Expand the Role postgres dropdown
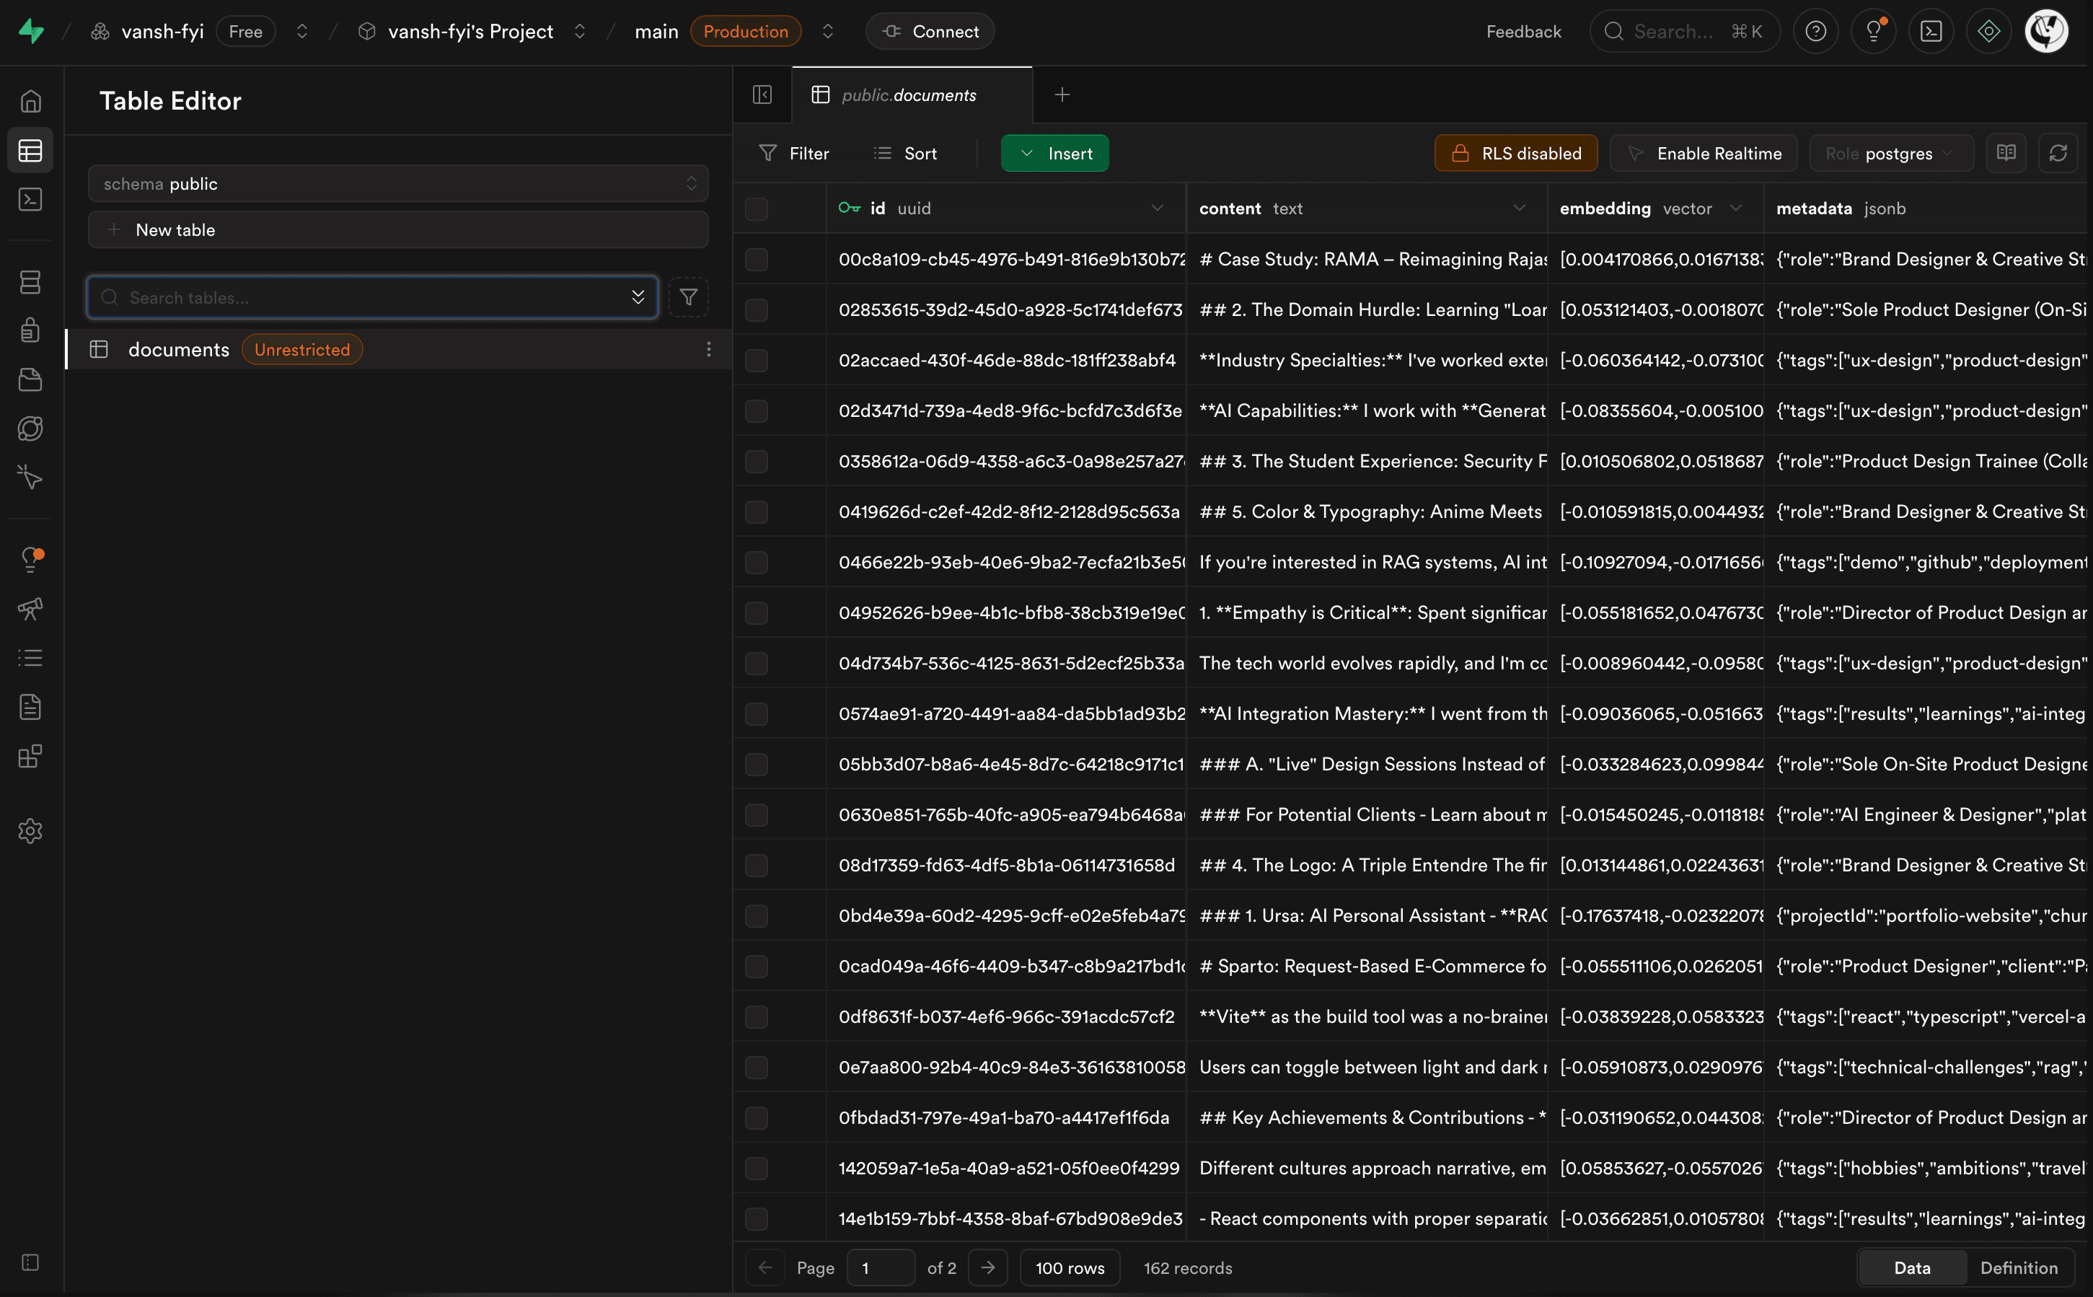The width and height of the screenshot is (2093, 1297). [x=1890, y=154]
